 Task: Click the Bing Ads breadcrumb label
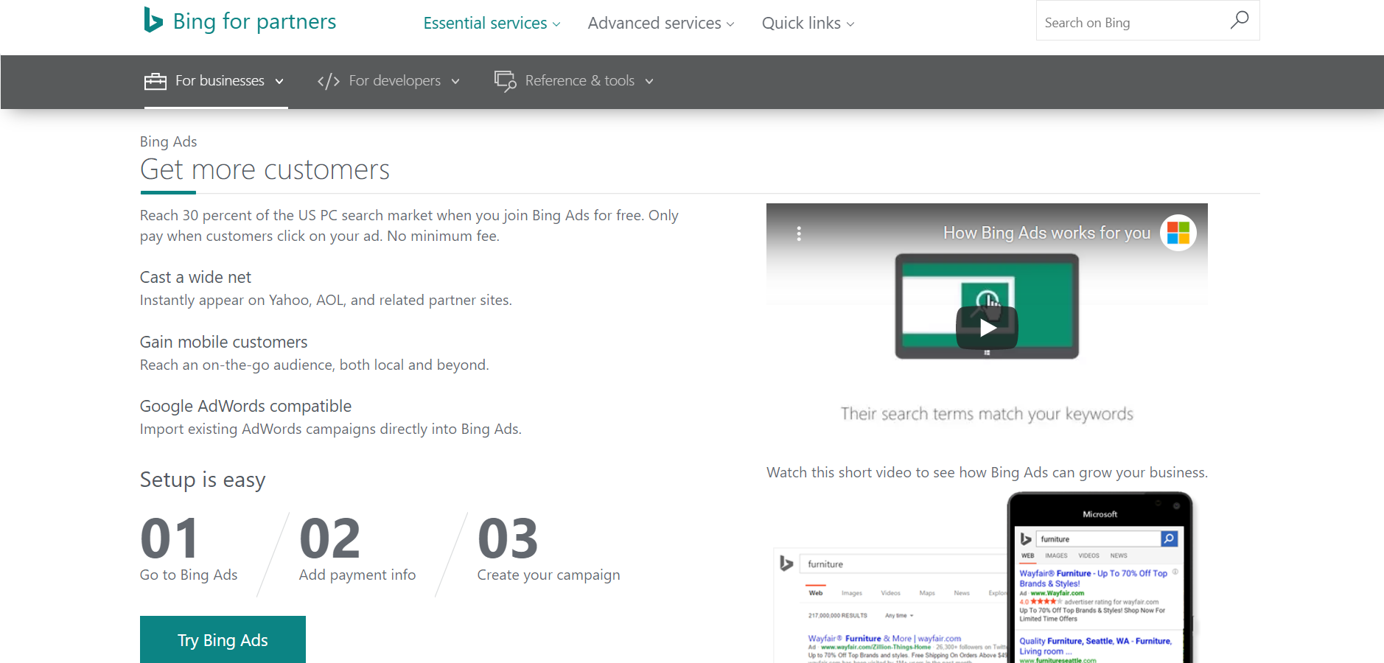coord(168,141)
